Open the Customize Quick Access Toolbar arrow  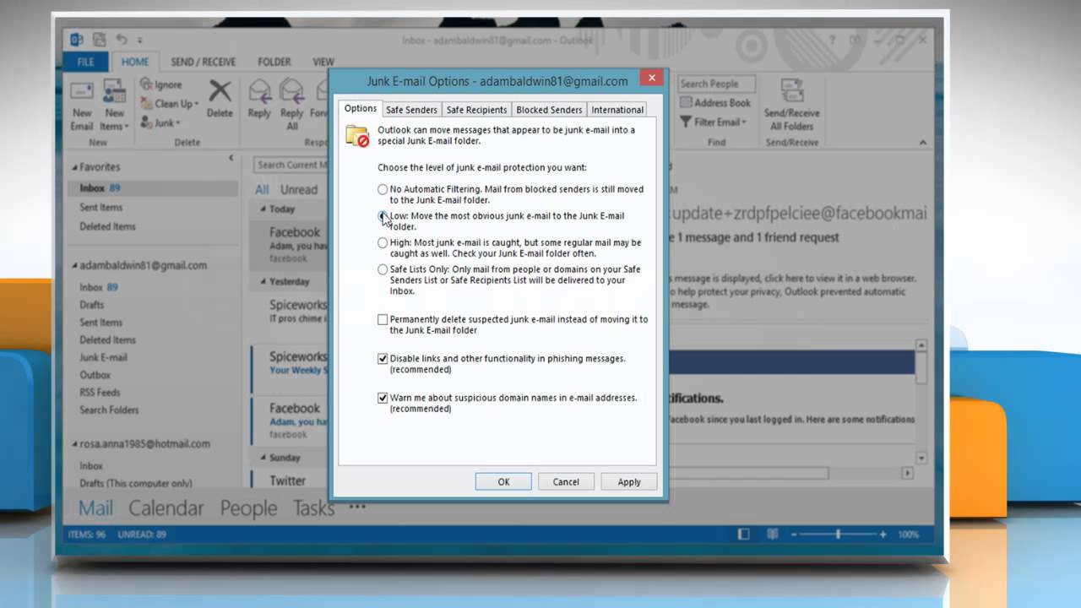coord(140,41)
